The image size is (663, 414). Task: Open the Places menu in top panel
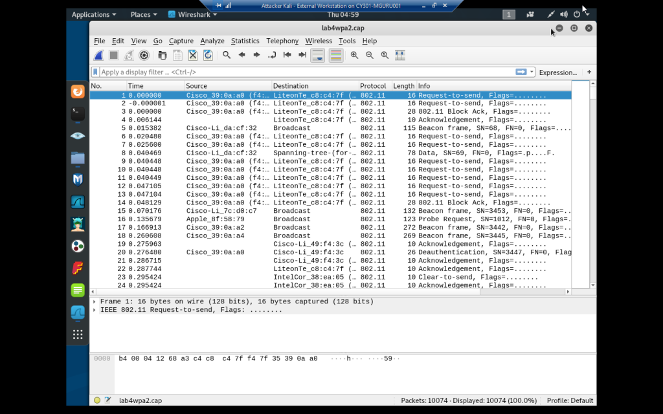144,14
